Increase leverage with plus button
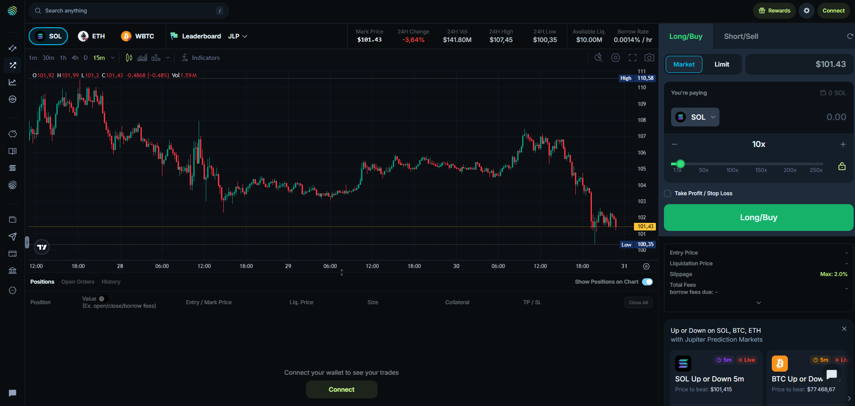Viewport: 855px width, 406px height. click(843, 144)
